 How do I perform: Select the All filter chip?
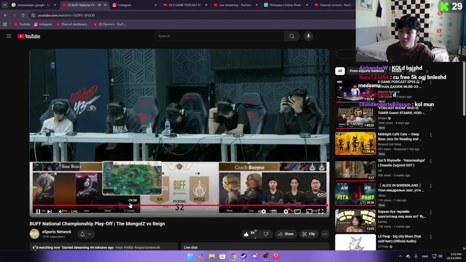point(340,71)
